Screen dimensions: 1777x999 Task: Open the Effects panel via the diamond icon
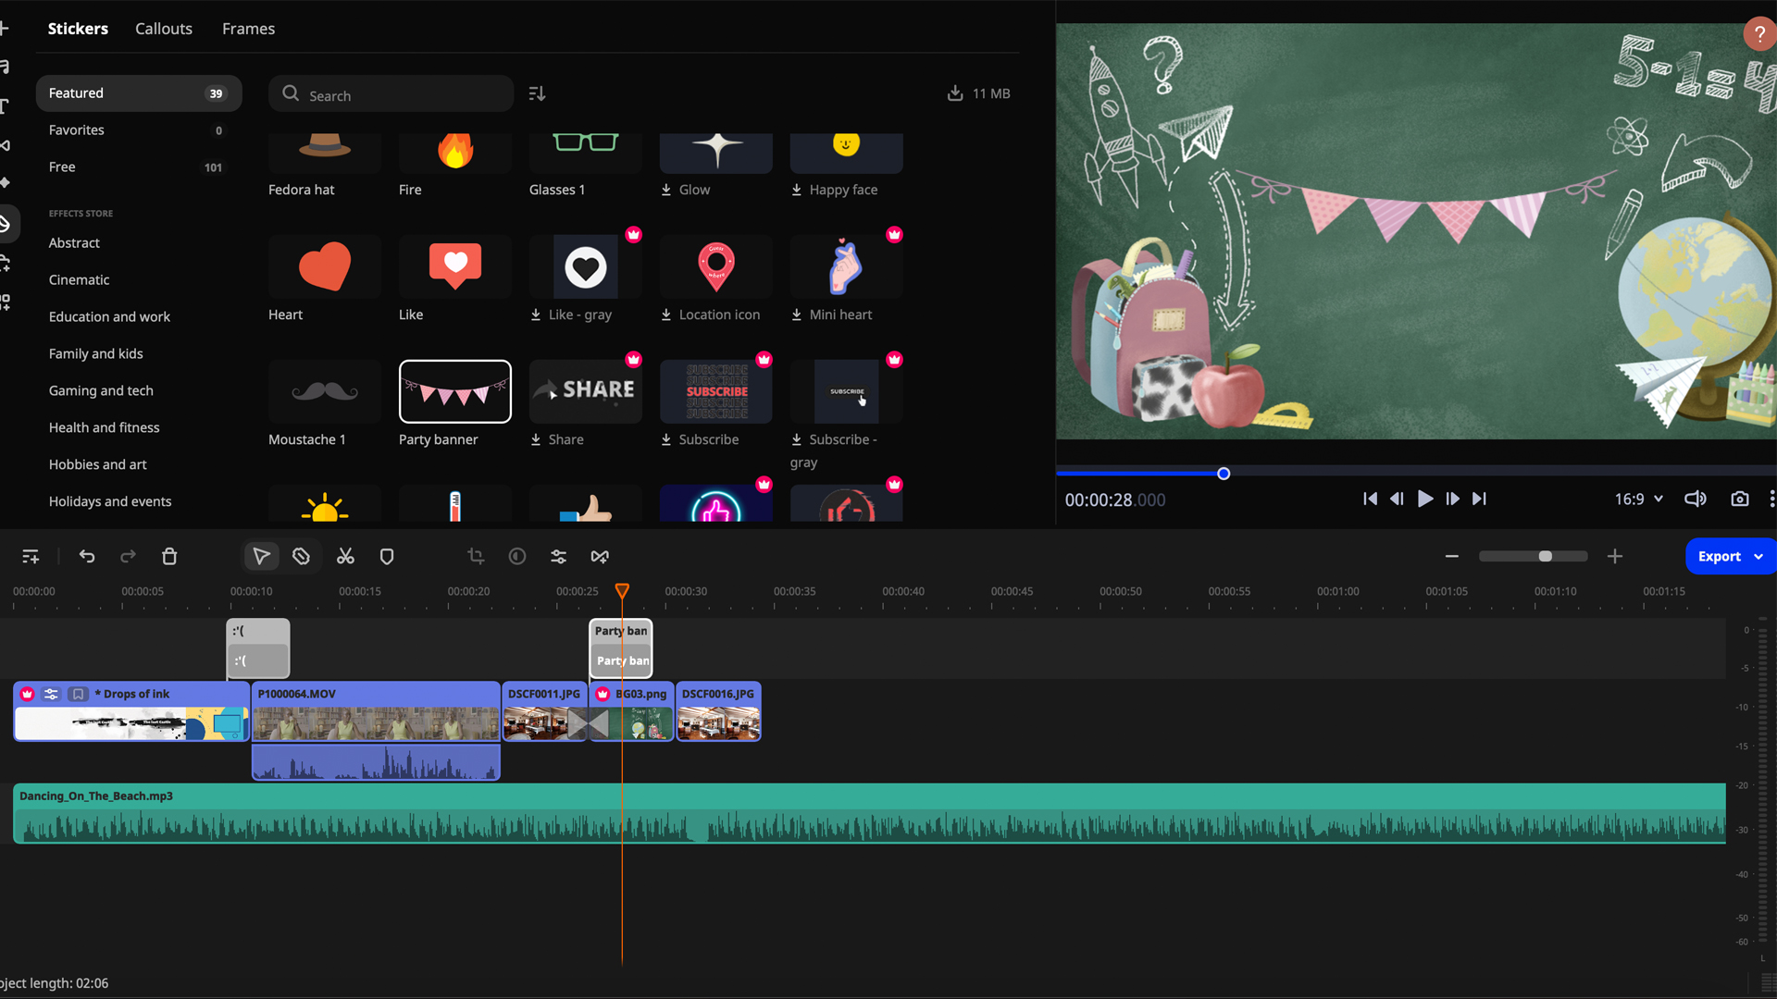pos(5,182)
